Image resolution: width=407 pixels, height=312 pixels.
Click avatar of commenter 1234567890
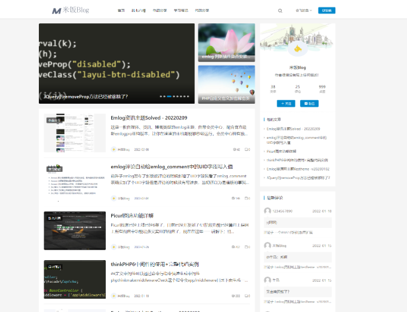point(267,211)
